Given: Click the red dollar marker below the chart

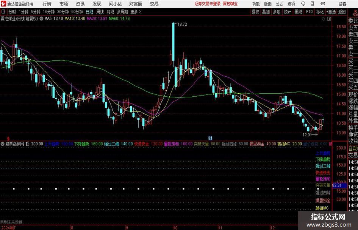Looking at the screenshot, I should point(8,139).
